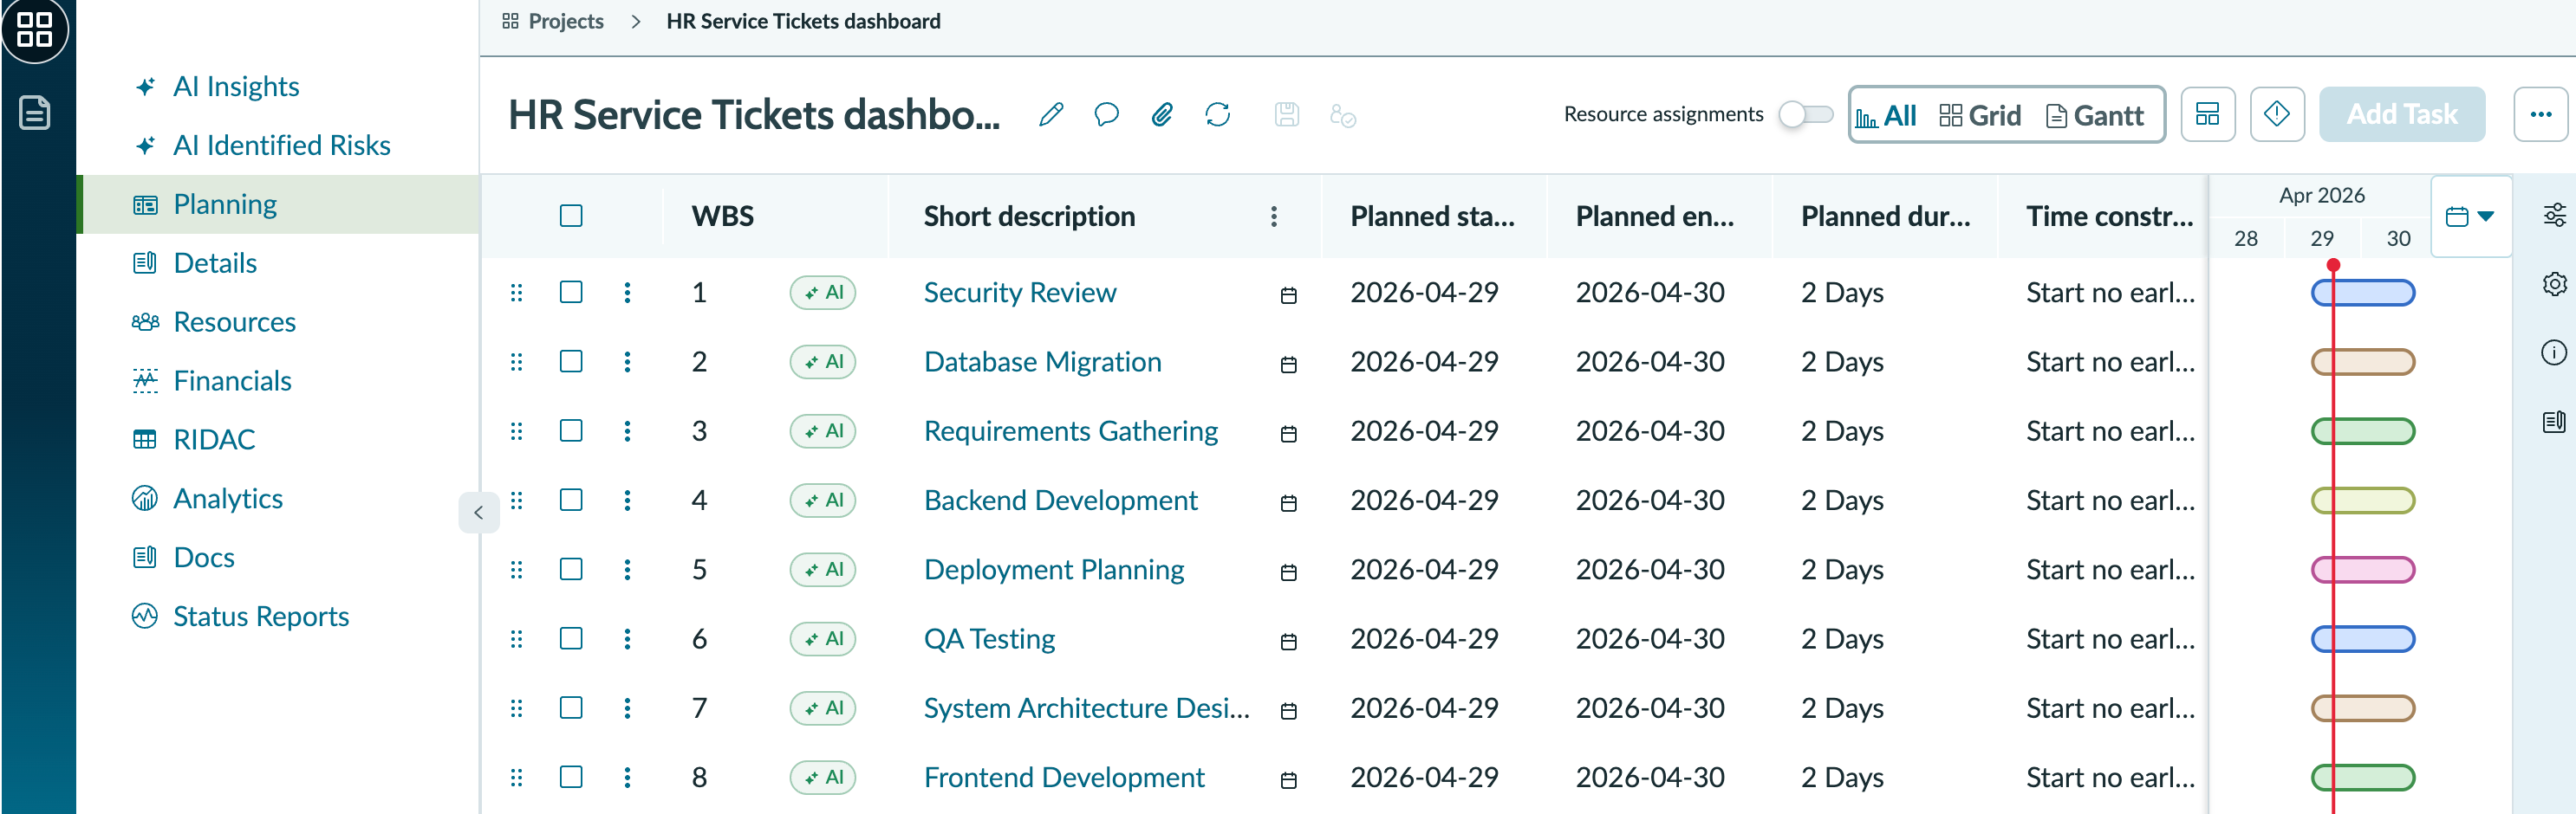Open the three-dots more options button
This screenshot has height=814, width=2576.
[x=2540, y=113]
